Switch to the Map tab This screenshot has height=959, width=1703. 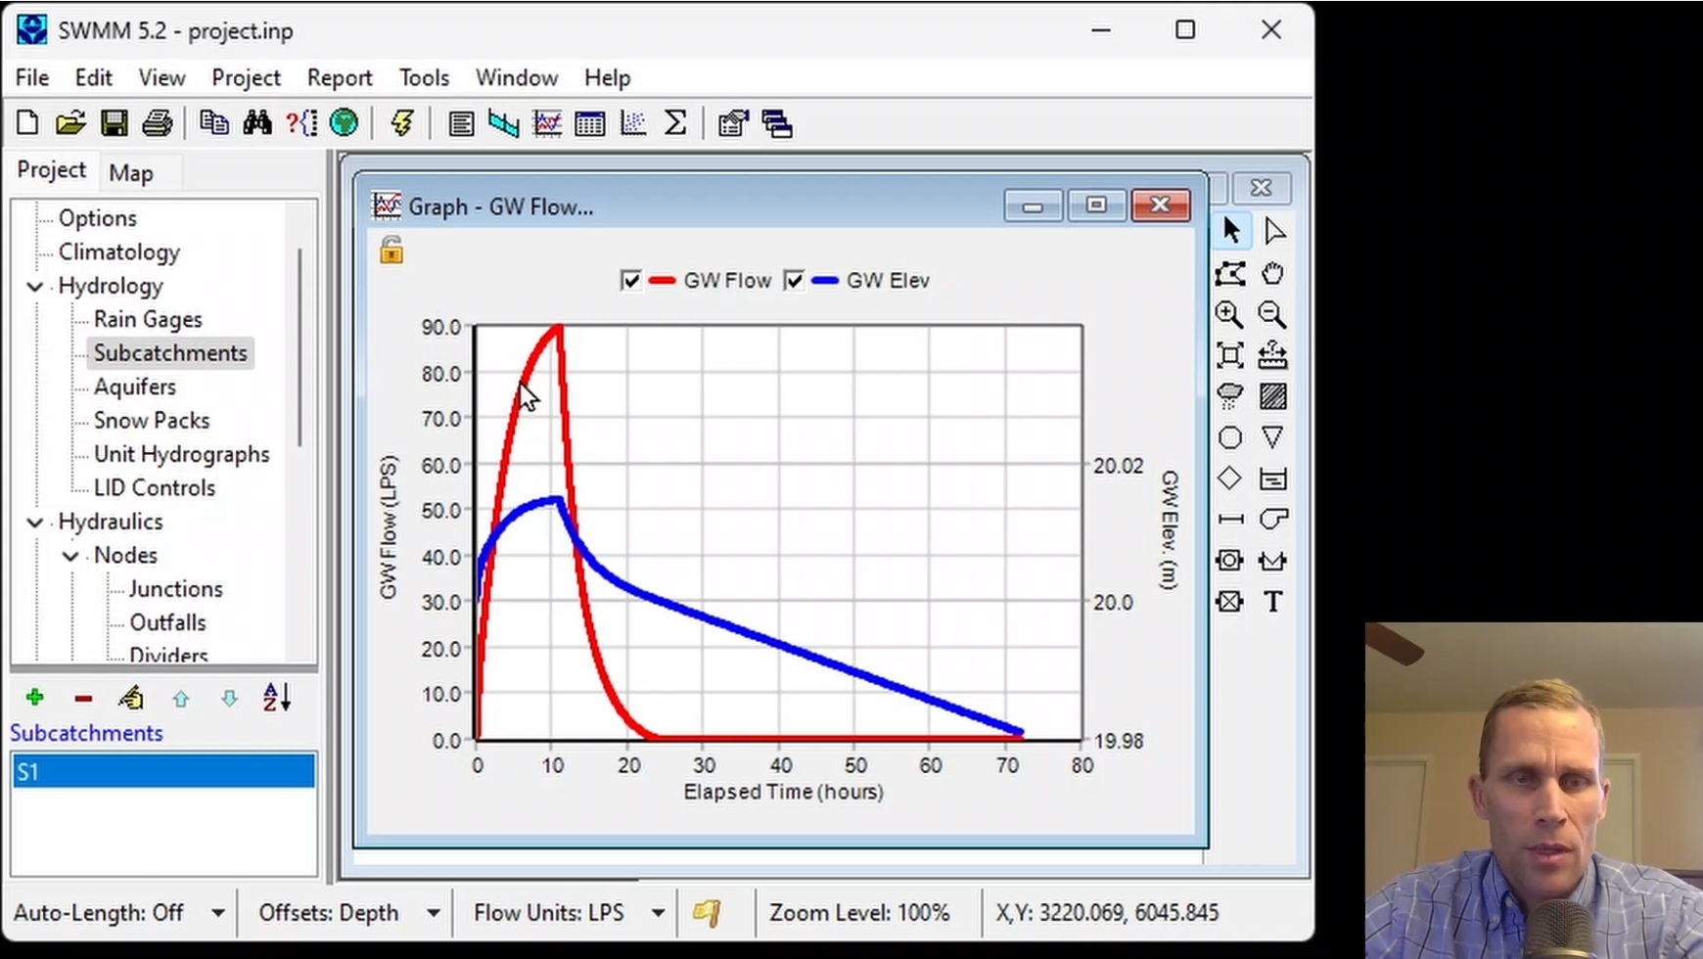pyautogui.click(x=131, y=173)
